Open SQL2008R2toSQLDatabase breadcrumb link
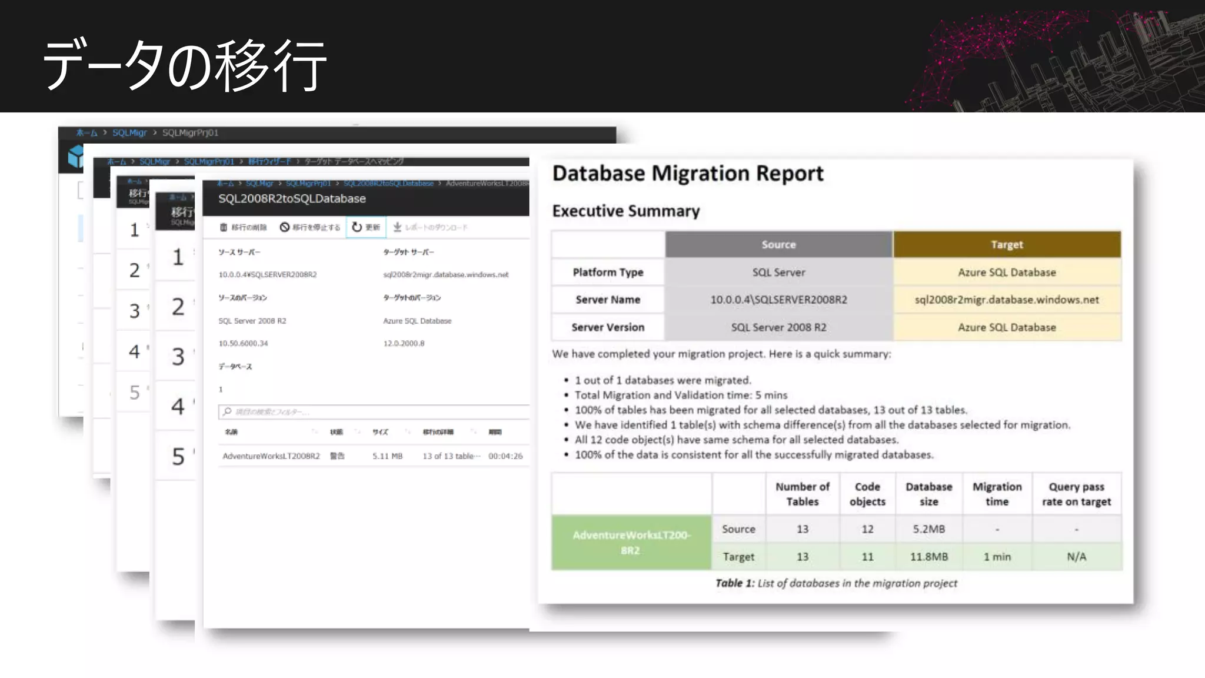The width and height of the screenshot is (1205, 678). 388,184
